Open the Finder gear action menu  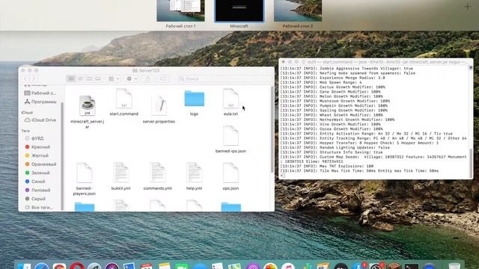coord(132,78)
